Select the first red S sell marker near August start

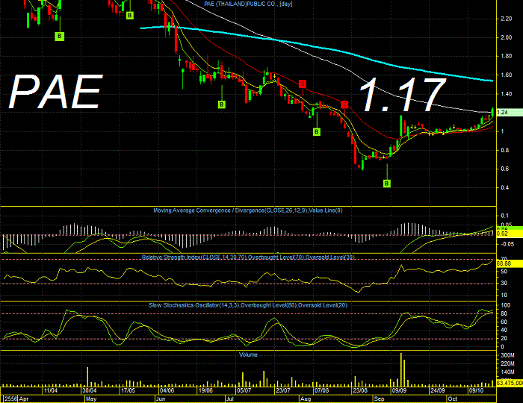click(302, 84)
